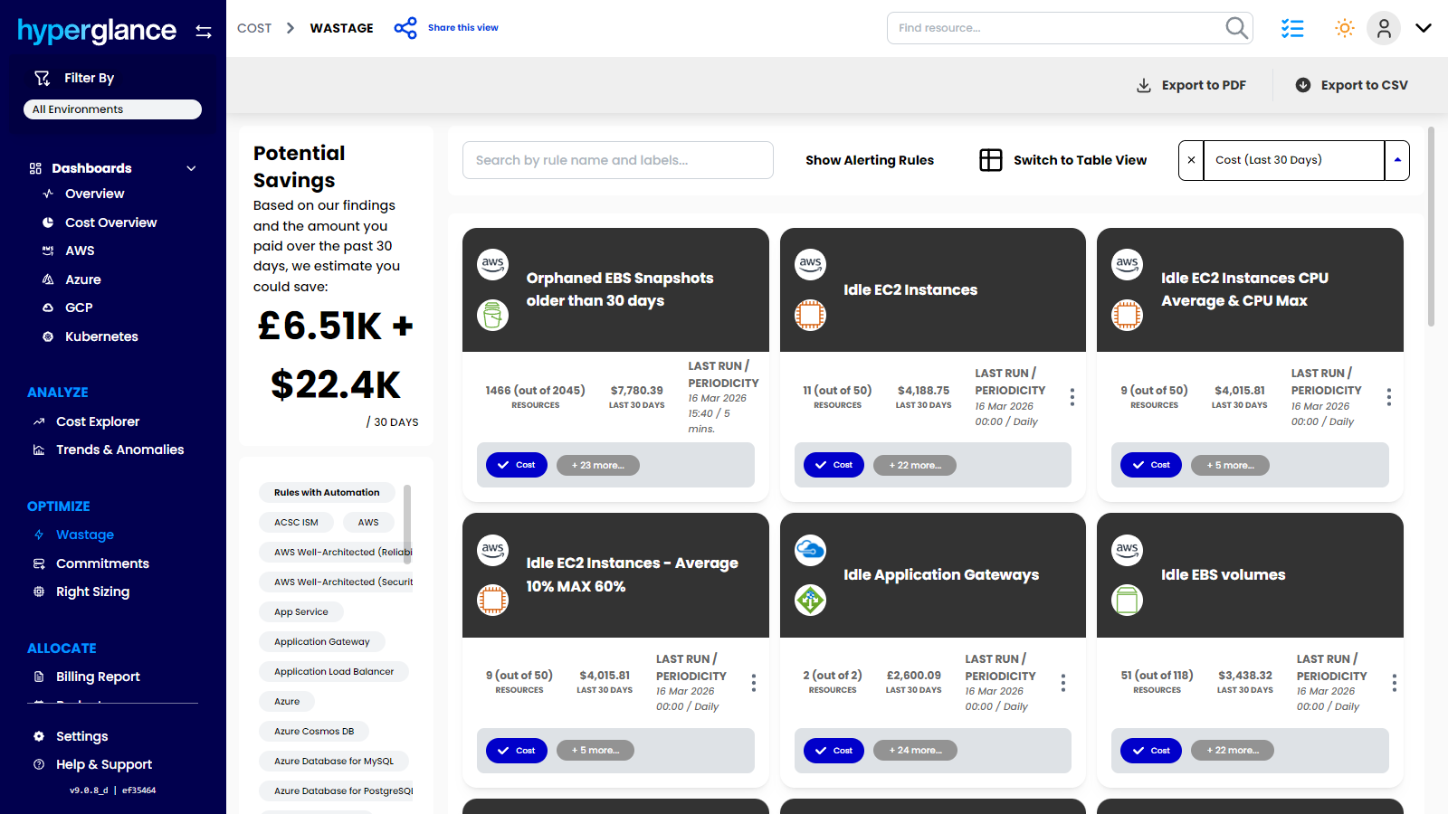This screenshot has width=1448, height=814.
Task: Clear the Cost (Last 30 Days) sort selection
Action: [x=1191, y=160]
